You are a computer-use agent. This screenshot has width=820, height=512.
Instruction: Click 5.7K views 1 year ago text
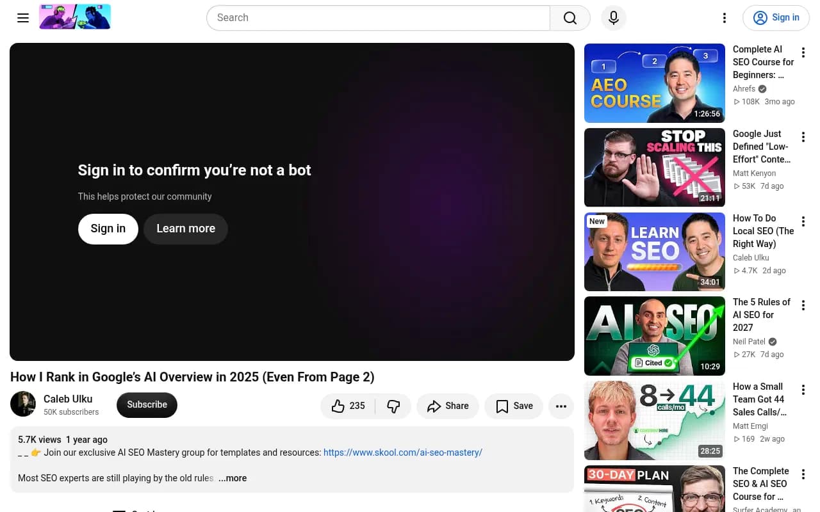63,440
